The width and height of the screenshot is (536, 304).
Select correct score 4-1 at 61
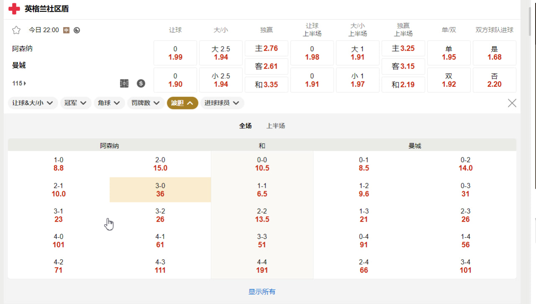(x=160, y=241)
